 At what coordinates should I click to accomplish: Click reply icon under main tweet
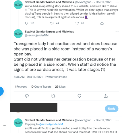(27, 96)
